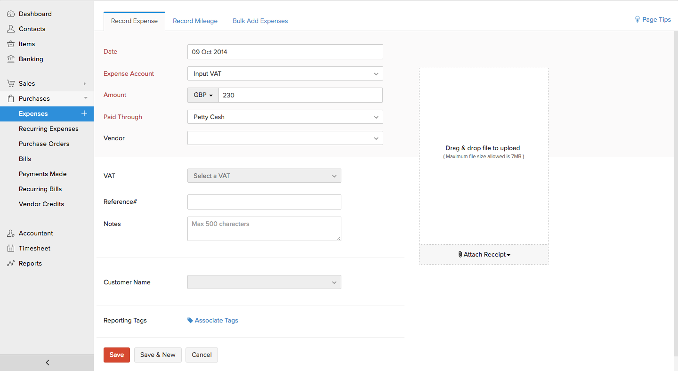Open the Attach Receipt menu
The height and width of the screenshot is (371, 678).
[484, 255]
